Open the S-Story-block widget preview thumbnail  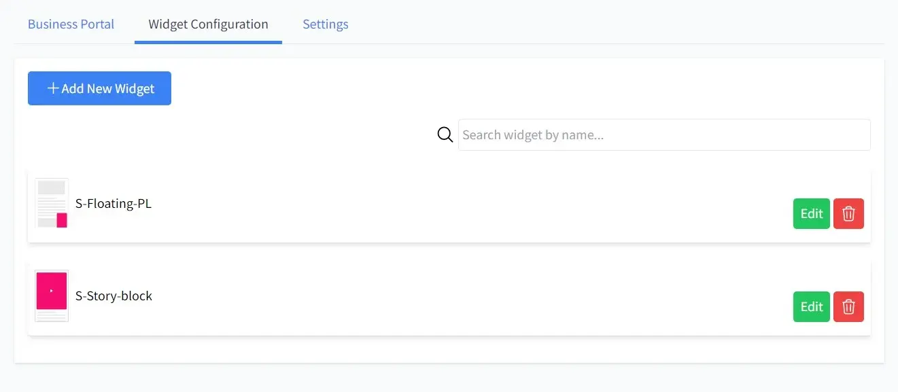51,296
